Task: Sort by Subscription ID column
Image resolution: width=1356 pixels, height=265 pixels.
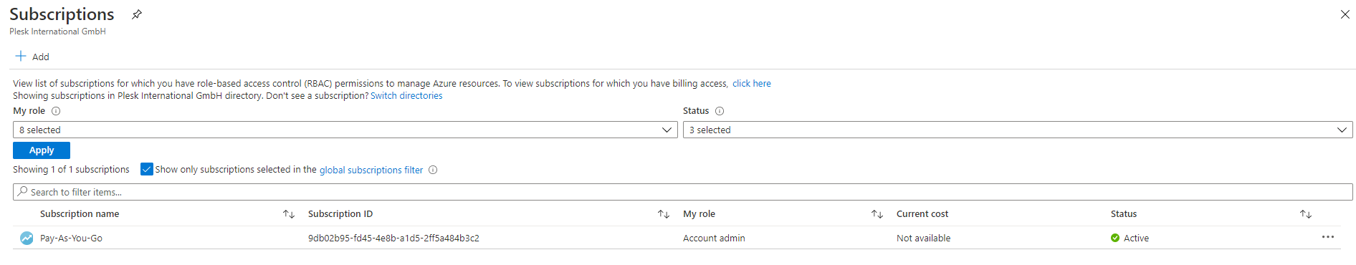Action: [x=664, y=214]
